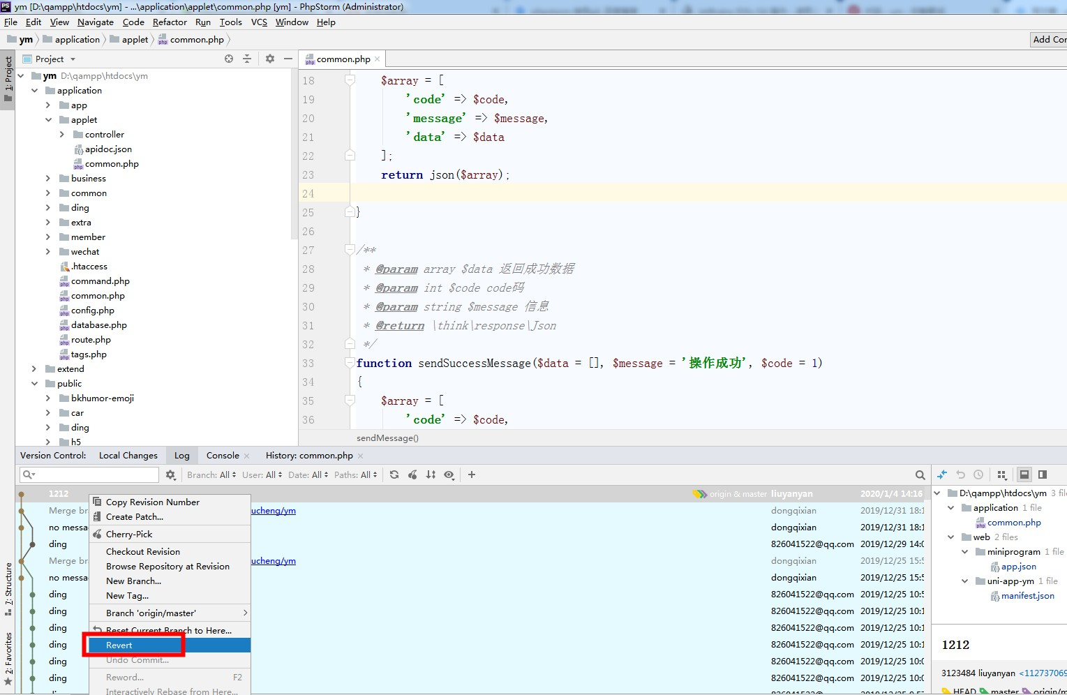Switch to the Local Changes tab
This screenshot has height=695, width=1067.
128,456
